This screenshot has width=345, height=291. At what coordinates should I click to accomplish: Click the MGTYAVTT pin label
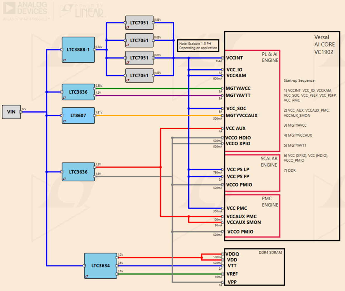[238, 95]
